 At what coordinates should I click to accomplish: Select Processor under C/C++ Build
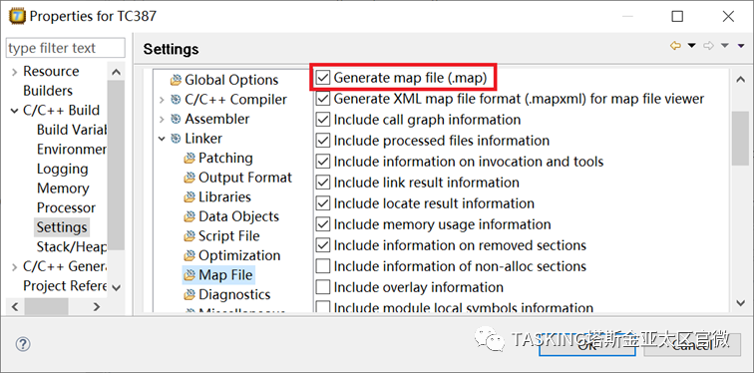pos(67,208)
